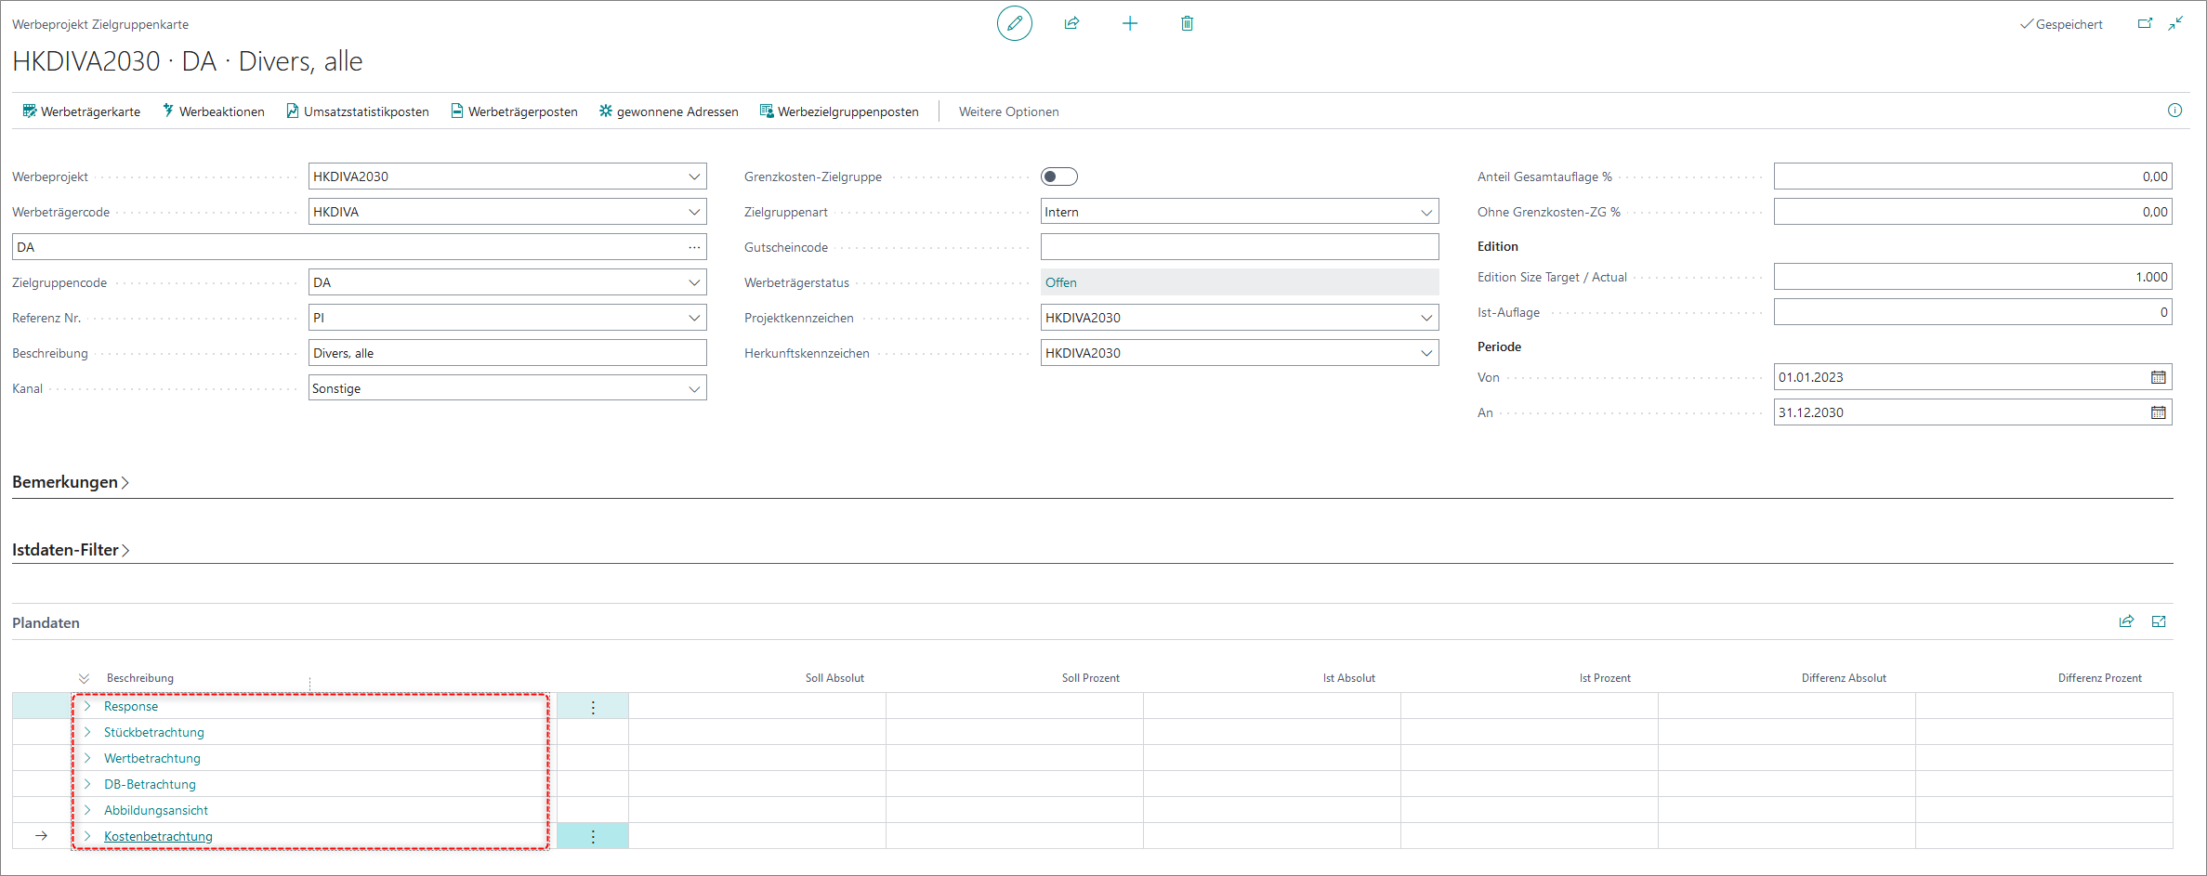The width and height of the screenshot is (2207, 876).
Task: Click Ohne Grenzkosten-ZG % field
Action: pyautogui.click(x=1973, y=212)
